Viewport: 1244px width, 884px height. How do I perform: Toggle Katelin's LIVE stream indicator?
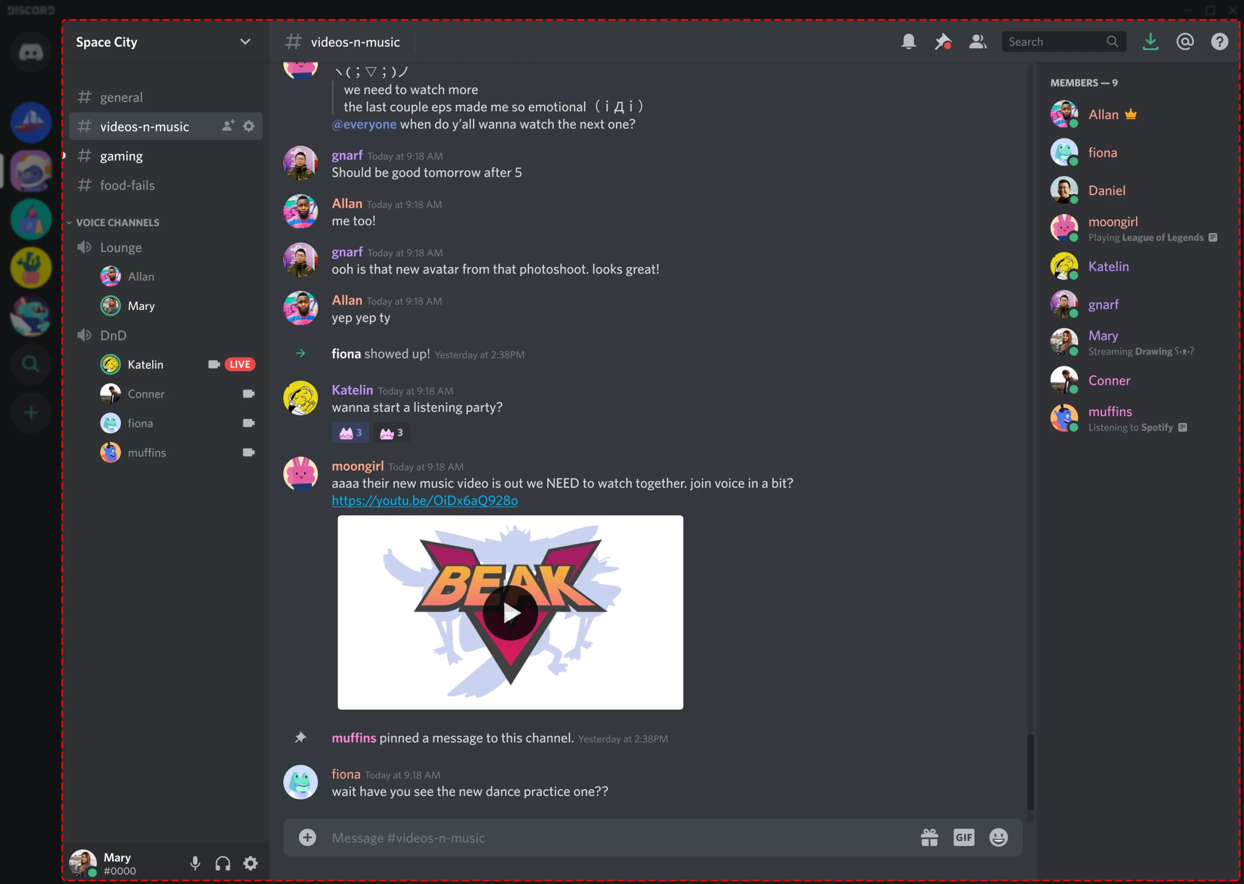click(241, 363)
